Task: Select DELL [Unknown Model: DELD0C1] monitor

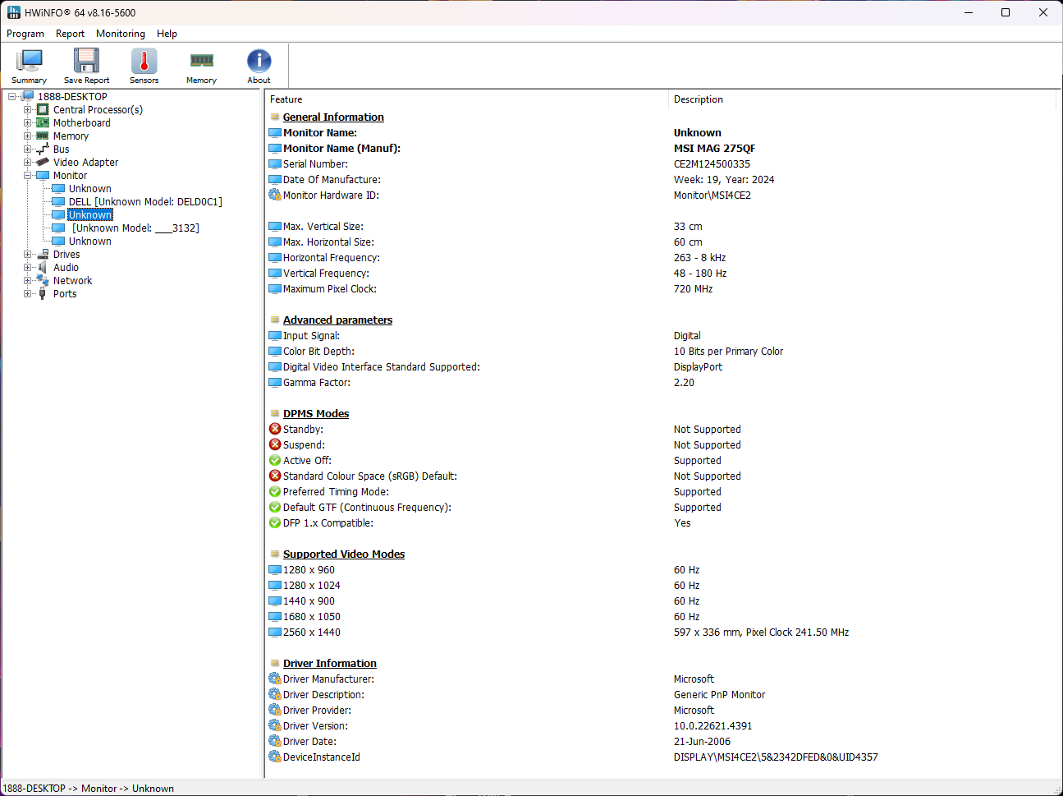Action: pyautogui.click(x=145, y=201)
